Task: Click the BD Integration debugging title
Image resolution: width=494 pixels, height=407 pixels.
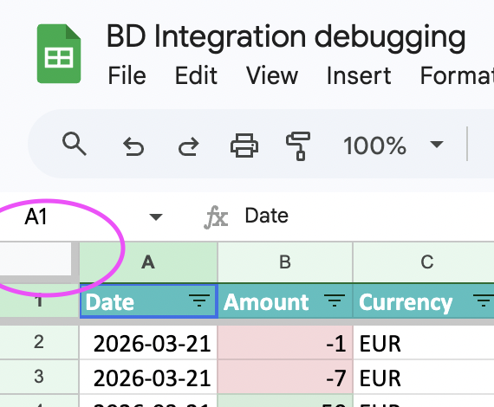Action: tap(286, 37)
